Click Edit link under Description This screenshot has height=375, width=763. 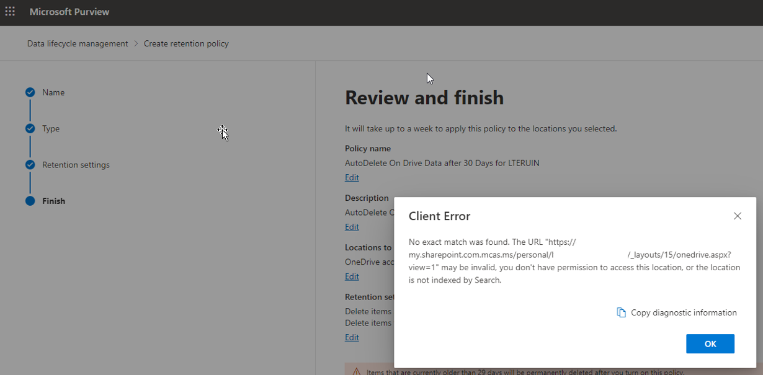pyautogui.click(x=352, y=227)
